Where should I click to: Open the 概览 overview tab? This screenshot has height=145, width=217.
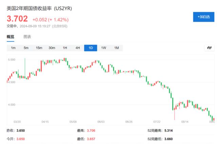[x=11, y=37]
